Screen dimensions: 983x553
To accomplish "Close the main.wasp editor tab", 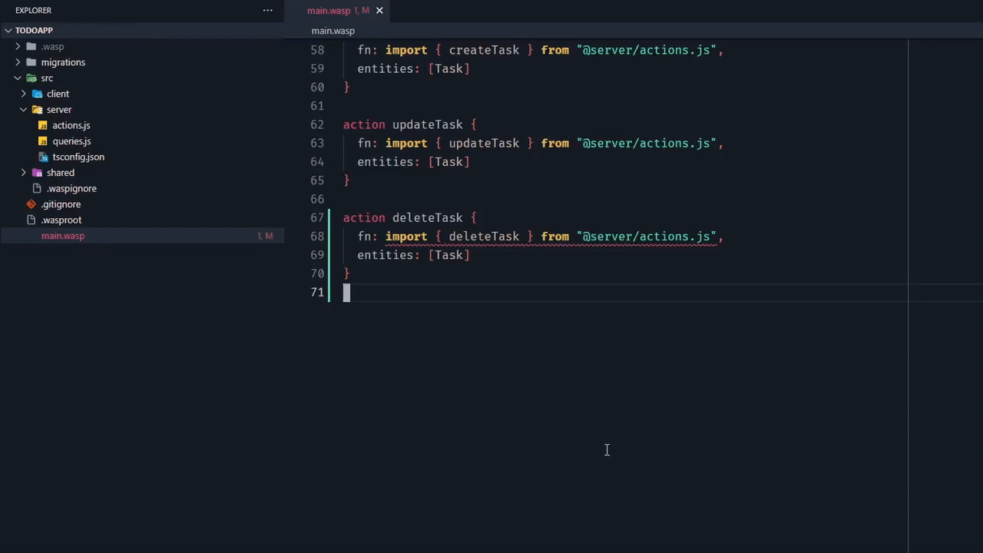I will 379,11.
